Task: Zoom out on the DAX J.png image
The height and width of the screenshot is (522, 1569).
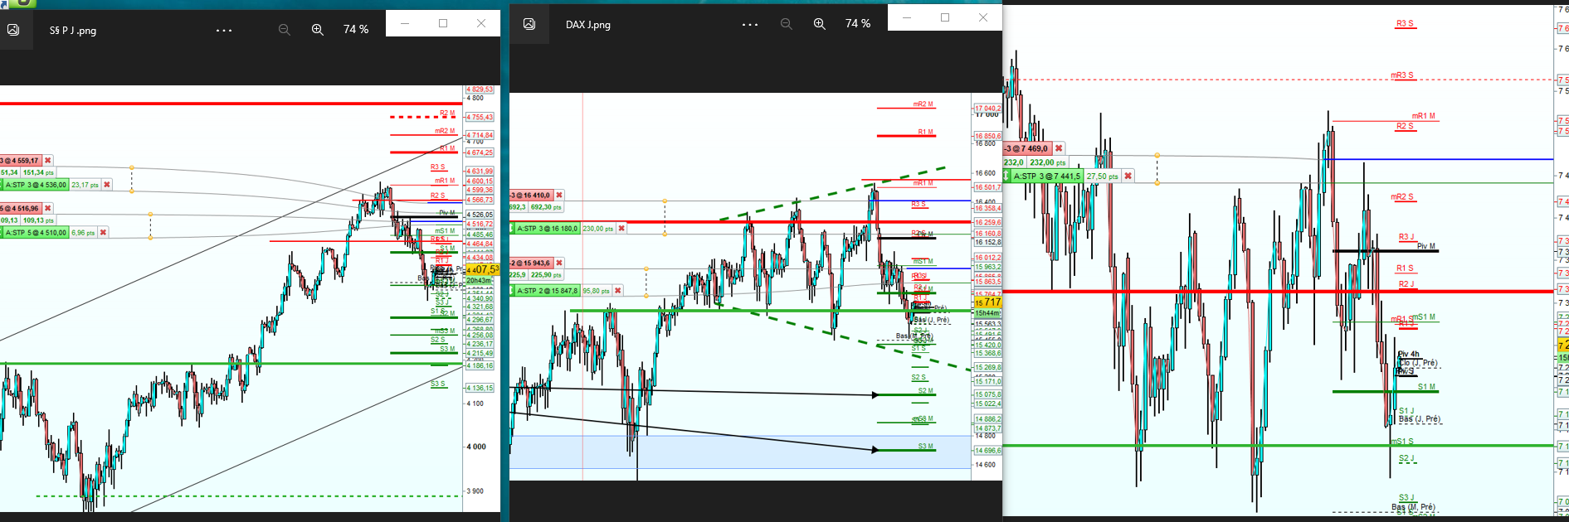Action: point(787,24)
